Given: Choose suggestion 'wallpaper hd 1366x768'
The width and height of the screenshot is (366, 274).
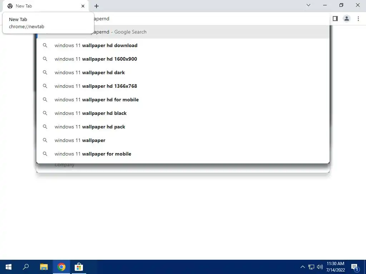Looking at the screenshot, I should point(183,86).
